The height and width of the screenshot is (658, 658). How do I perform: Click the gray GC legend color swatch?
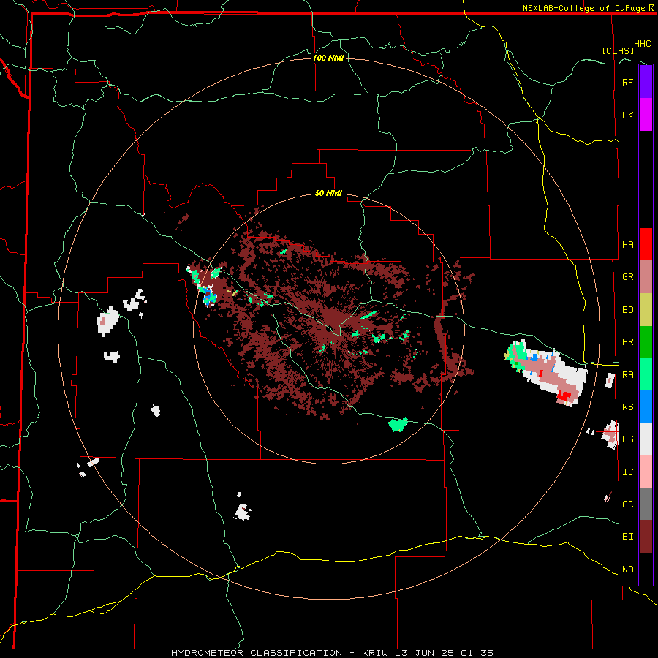click(646, 504)
